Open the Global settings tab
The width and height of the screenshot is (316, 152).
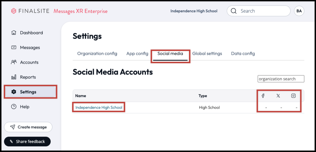tap(207, 54)
